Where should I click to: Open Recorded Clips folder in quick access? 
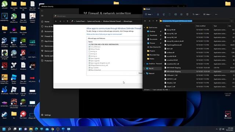(x=154, y=55)
